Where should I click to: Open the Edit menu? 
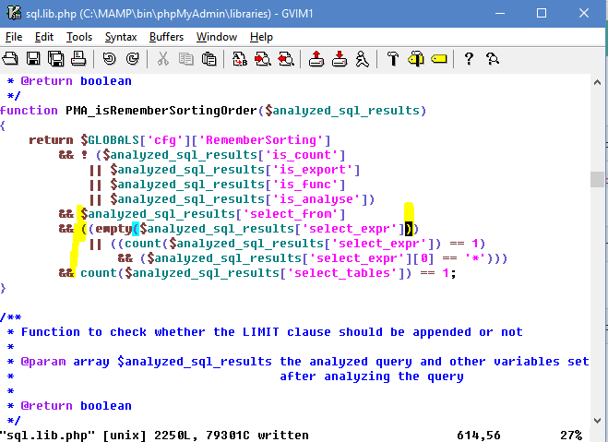click(44, 37)
